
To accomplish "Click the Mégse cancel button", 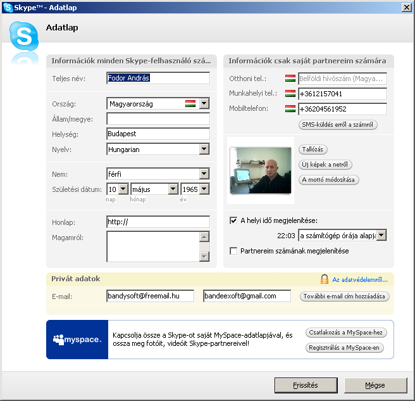I will click(375, 385).
